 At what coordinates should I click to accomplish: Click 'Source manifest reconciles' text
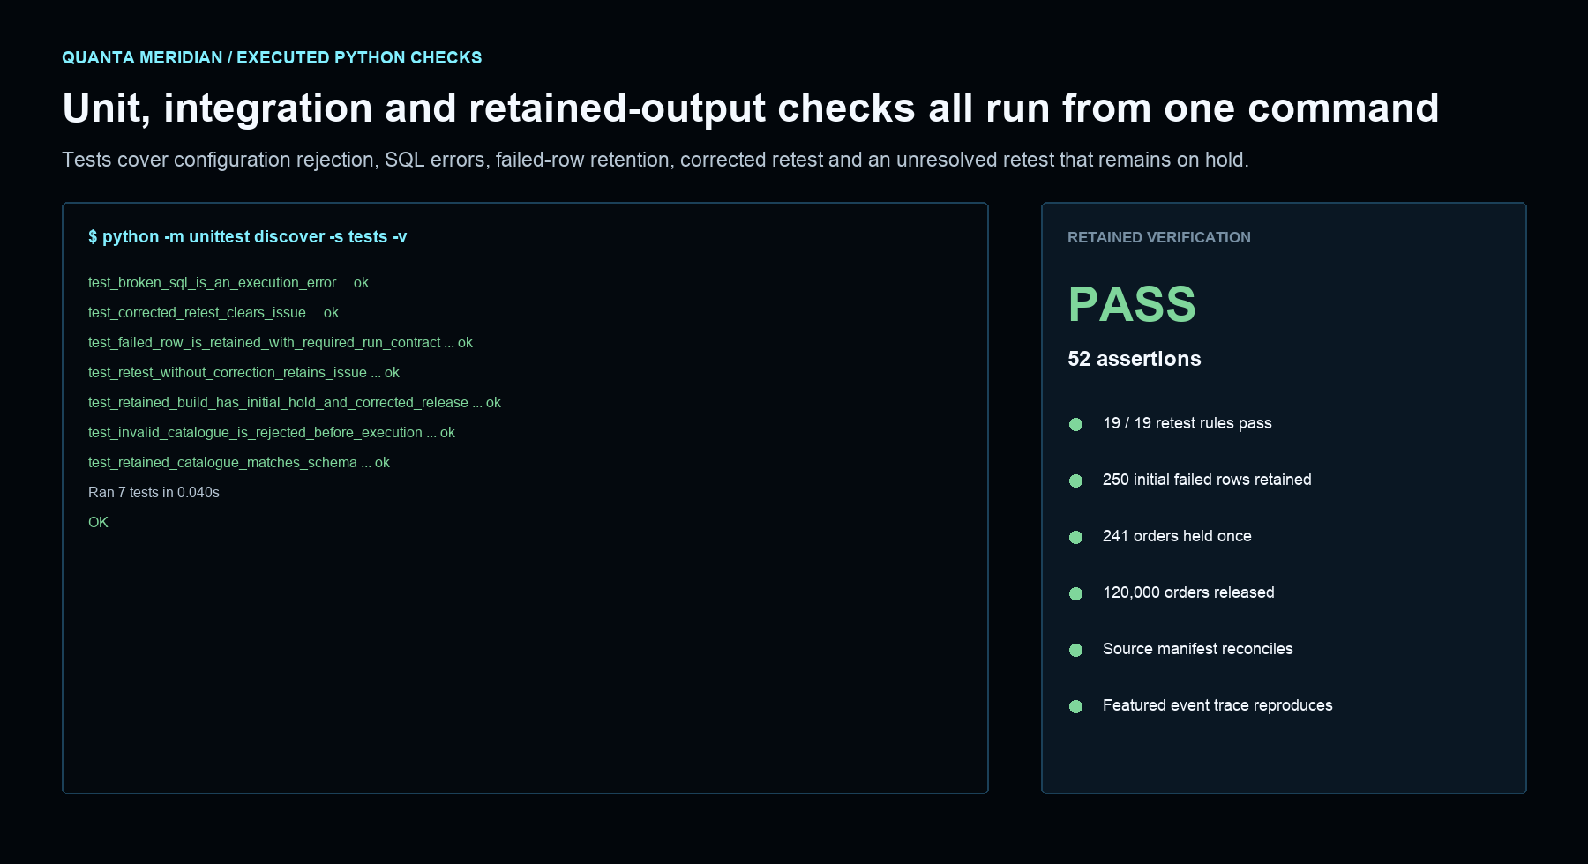pyautogui.click(x=1198, y=649)
